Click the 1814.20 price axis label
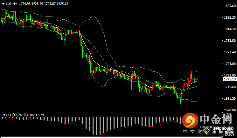 (x=230, y=29)
